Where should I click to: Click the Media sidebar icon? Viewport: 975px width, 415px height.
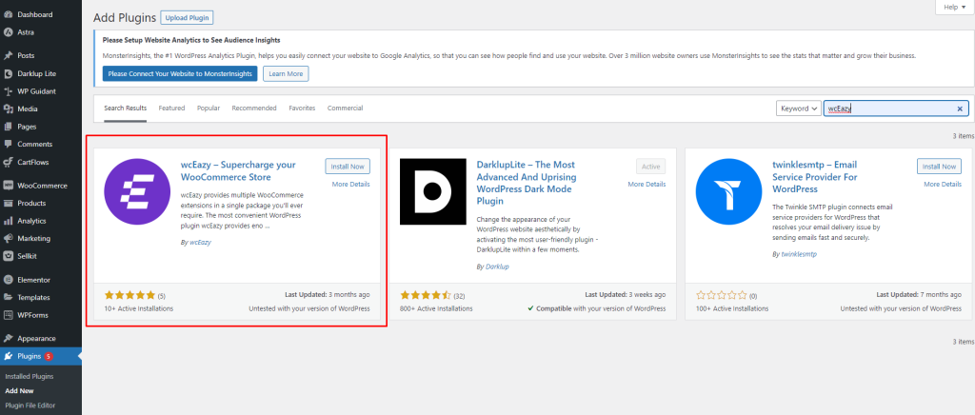pos(8,109)
